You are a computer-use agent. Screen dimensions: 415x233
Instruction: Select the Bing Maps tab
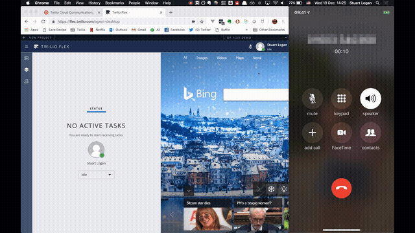point(240,58)
